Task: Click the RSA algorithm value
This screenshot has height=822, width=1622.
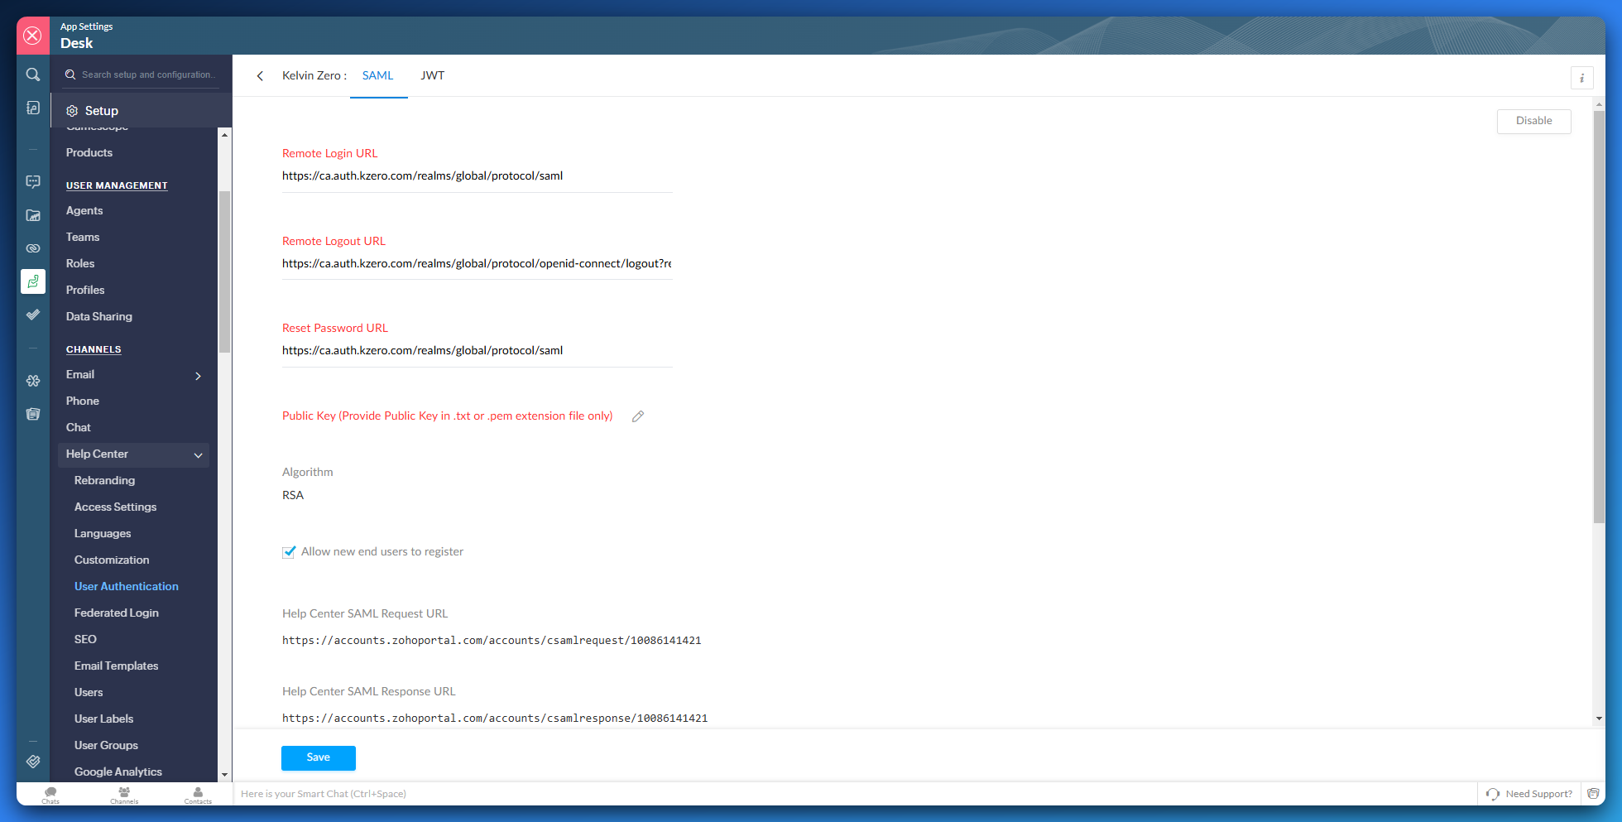Action: pyautogui.click(x=293, y=495)
